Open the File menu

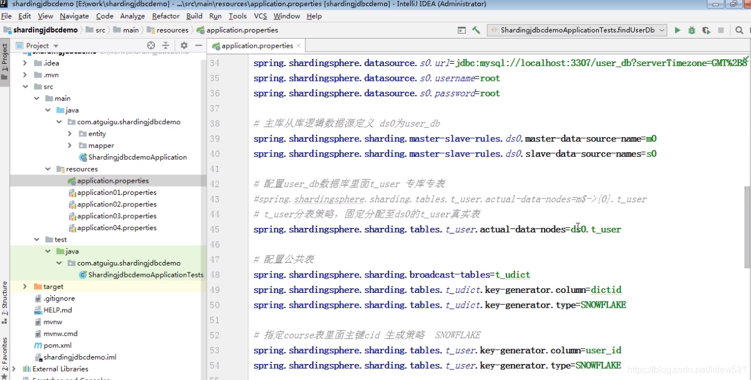coord(6,16)
